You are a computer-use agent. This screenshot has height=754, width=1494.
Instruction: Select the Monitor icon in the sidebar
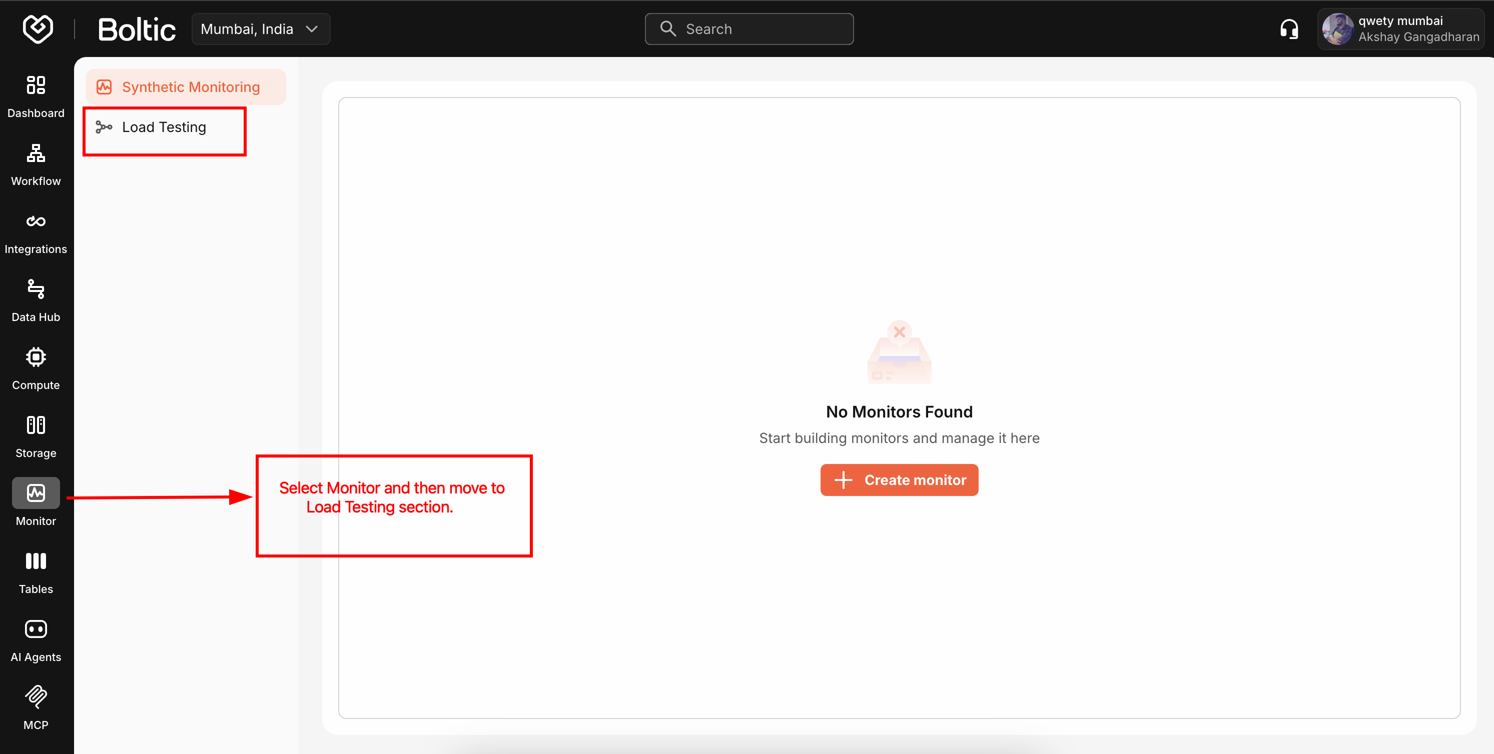tap(36, 493)
